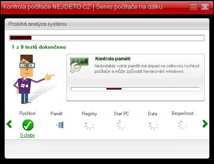Select the Paměť test label

pos(56,114)
